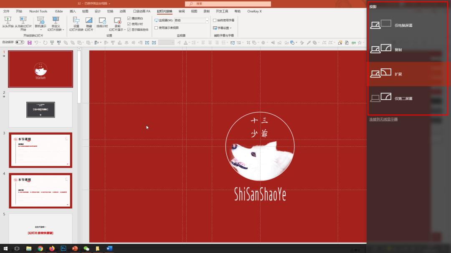Check Always Use Subtitles (始终使用字幕) checkbox
This screenshot has height=253, width=451.
[x=215, y=20]
